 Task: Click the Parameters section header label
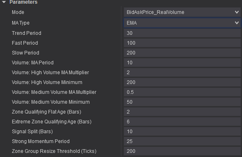pos(23,2)
